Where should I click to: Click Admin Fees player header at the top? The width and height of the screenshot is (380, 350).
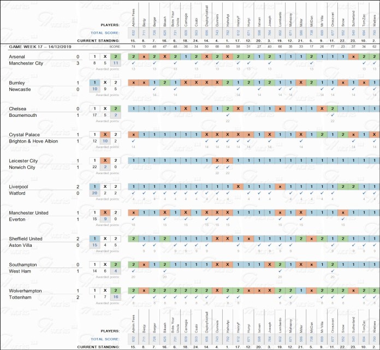[133, 13]
